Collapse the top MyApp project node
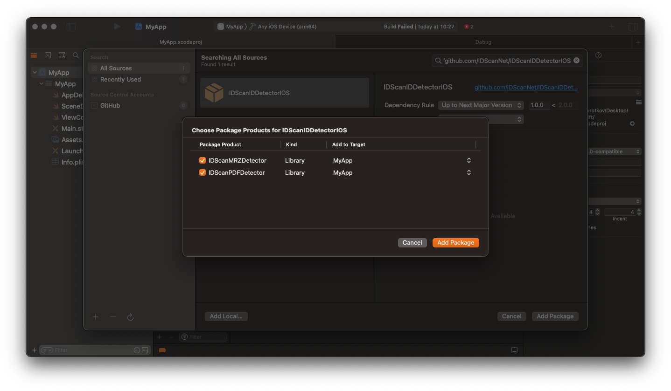 [x=35, y=73]
